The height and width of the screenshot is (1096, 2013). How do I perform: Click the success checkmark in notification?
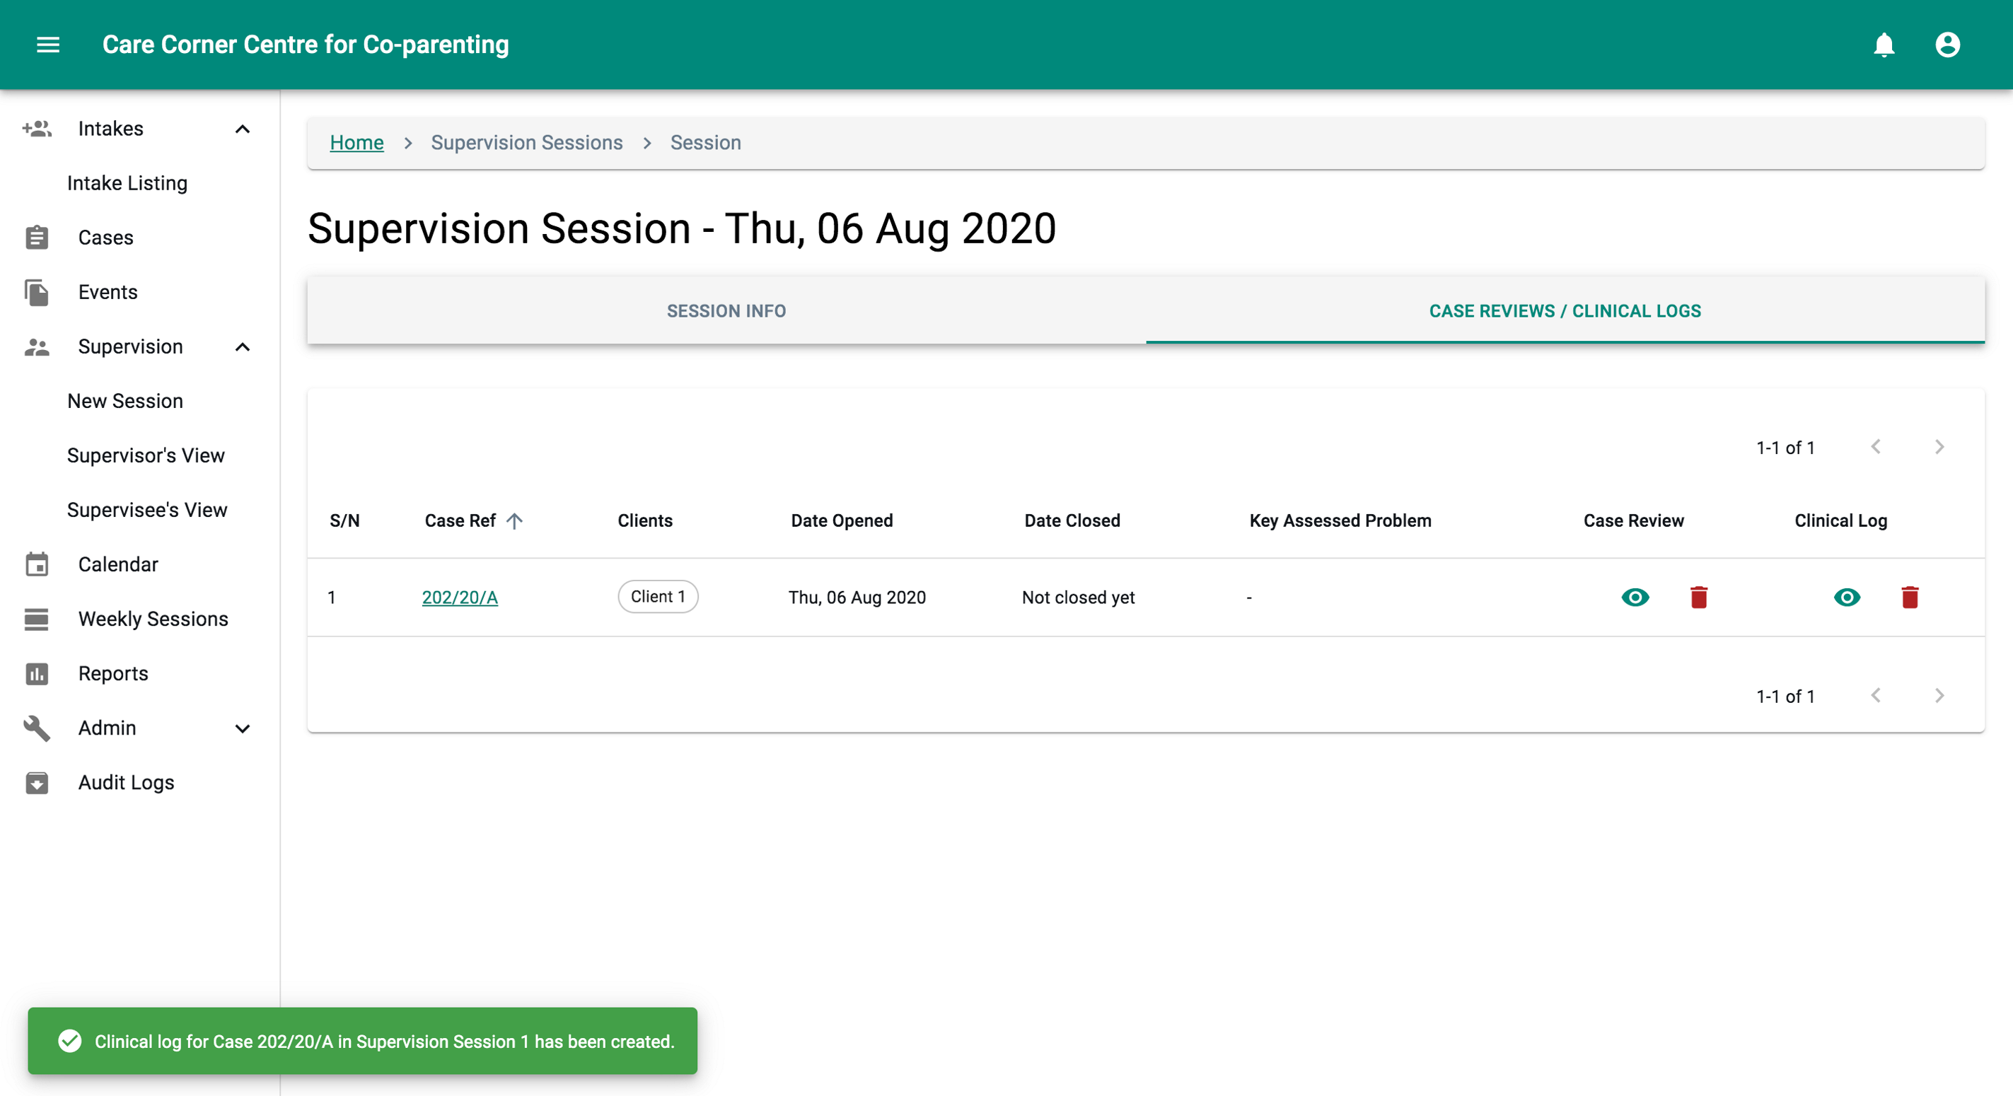pyautogui.click(x=70, y=1041)
